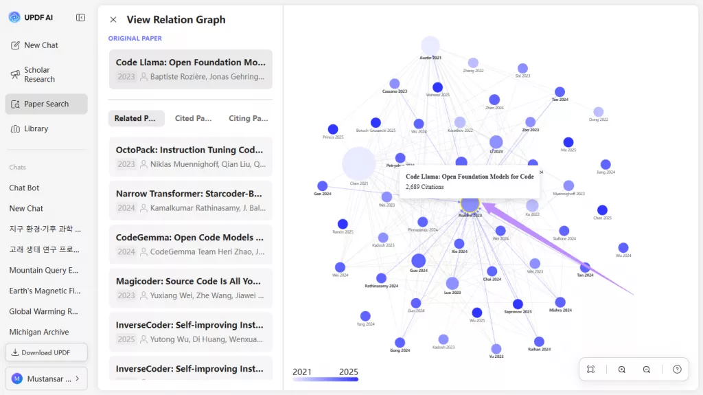The image size is (703, 395).
Task: Zoom in on the relation graph
Action: pos(622,370)
